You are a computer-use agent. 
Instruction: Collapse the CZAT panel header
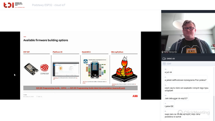click(x=188, y=64)
